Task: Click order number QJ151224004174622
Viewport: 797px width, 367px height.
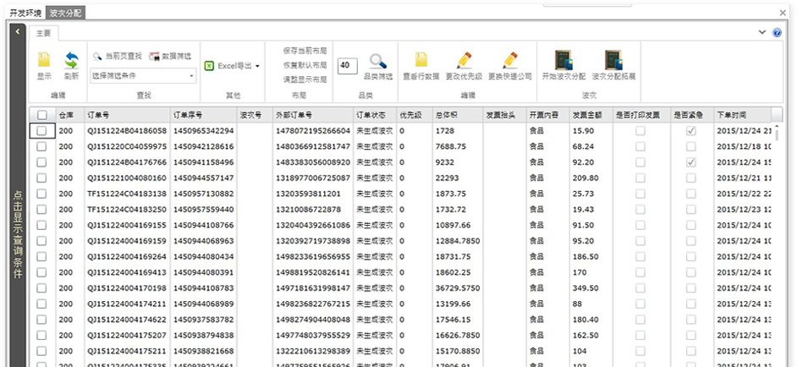Action: point(127,320)
